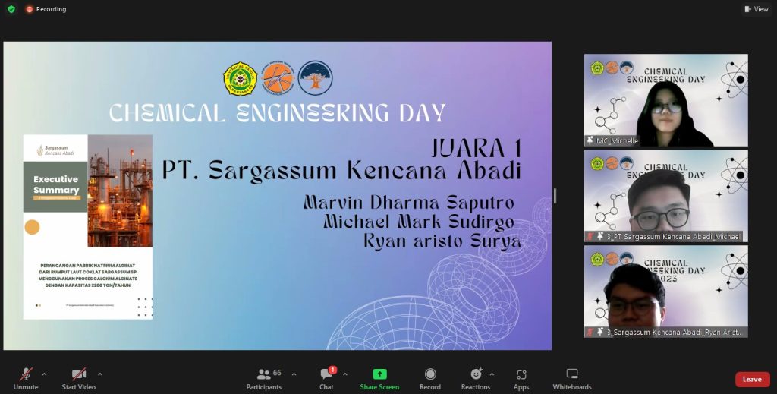
Task: Expand video options arrow beside Start Video
Action: [x=100, y=374]
